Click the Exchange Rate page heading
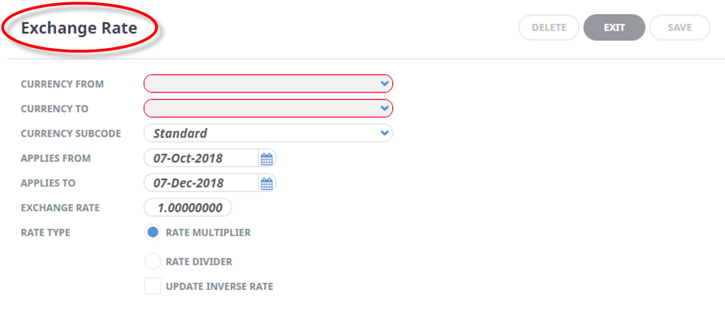 (79, 28)
